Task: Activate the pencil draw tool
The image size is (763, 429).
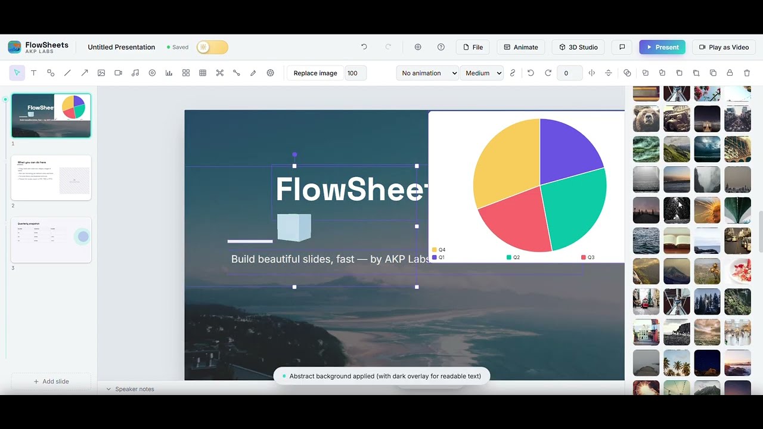Action: click(x=253, y=73)
